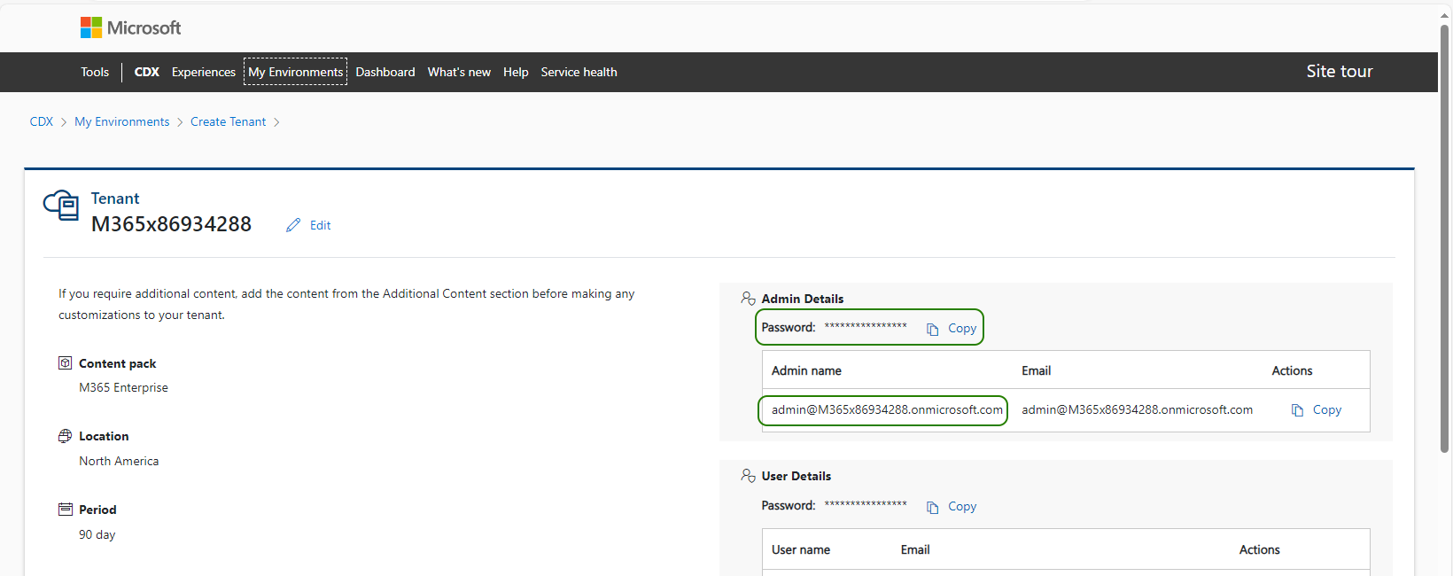1453x576 pixels.
Task: Follow the CDX breadcrumb link
Action: click(x=42, y=121)
